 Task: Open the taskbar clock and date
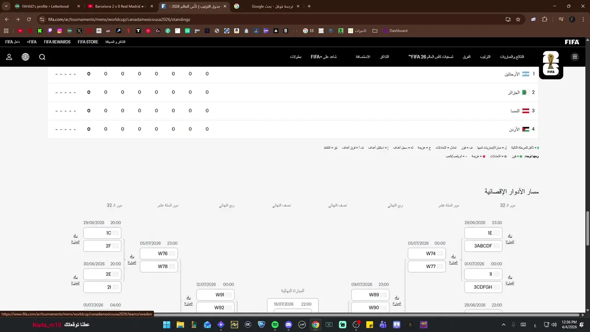tap(569, 325)
